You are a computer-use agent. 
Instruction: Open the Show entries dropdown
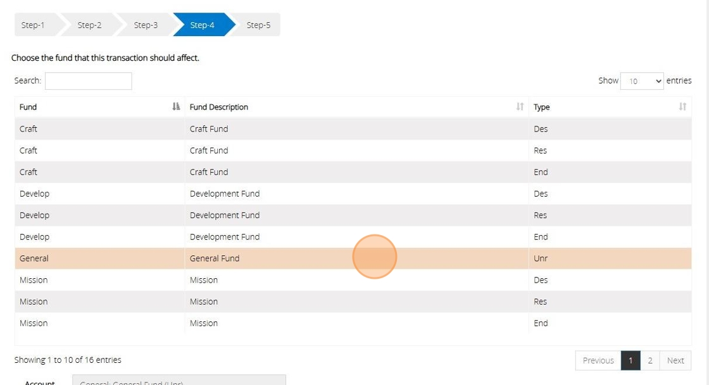point(642,81)
